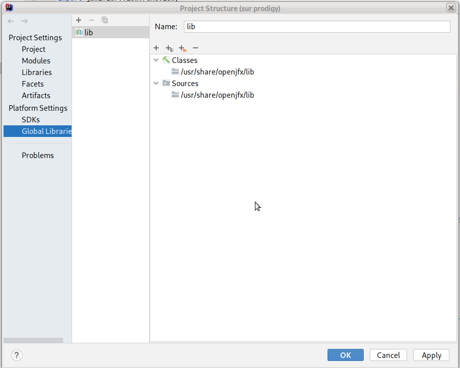Viewport: 460px width, 368px height.
Task: Click the Remove root minus icon
Action: (x=195, y=48)
